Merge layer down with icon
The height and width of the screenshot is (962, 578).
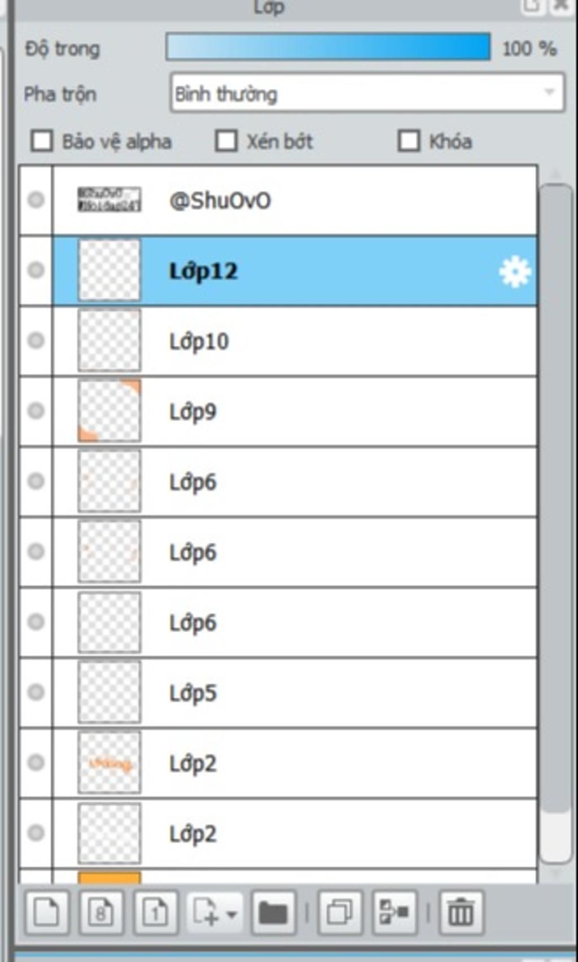(x=395, y=912)
